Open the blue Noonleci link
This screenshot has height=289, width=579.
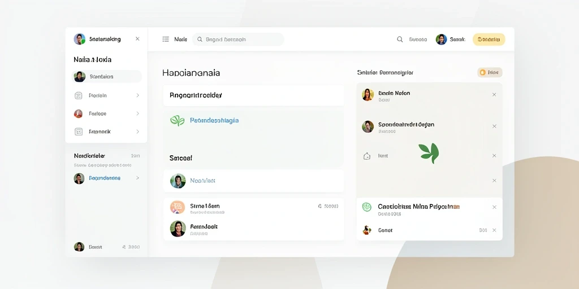coord(203,181)
